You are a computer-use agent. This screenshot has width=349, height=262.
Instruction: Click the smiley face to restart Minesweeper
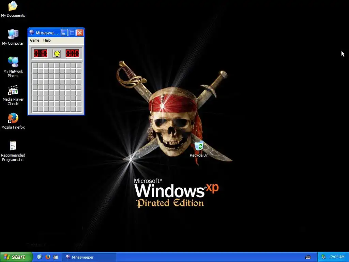(57, 54)
